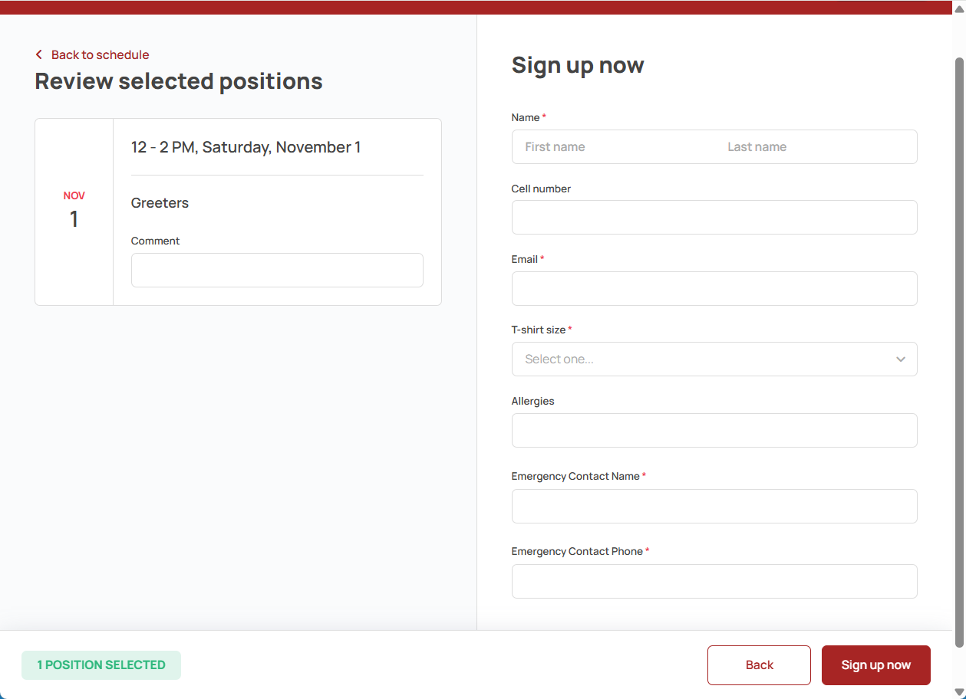The width and height of the screenshot is (966, 699).
Task: Select the Greeters position title
Action: pos(160,203)
